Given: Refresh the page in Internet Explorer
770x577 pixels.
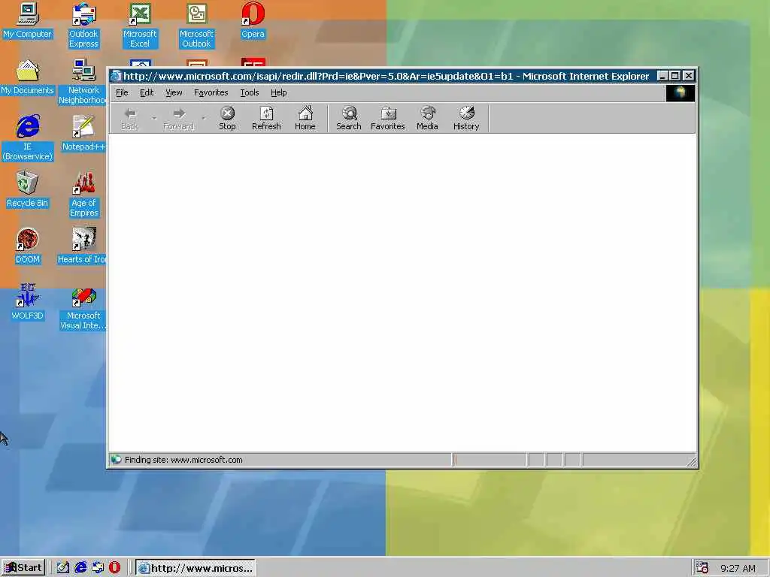Looking at the screenshot, I should tap(266, 118).
